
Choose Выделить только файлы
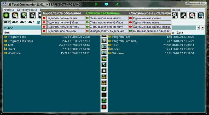tap(63, 22)
